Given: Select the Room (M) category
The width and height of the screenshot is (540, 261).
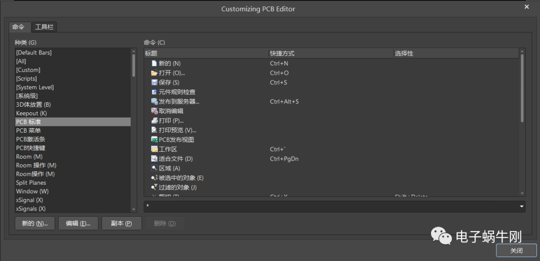Looking at the screenshot, I should point(72,157).
